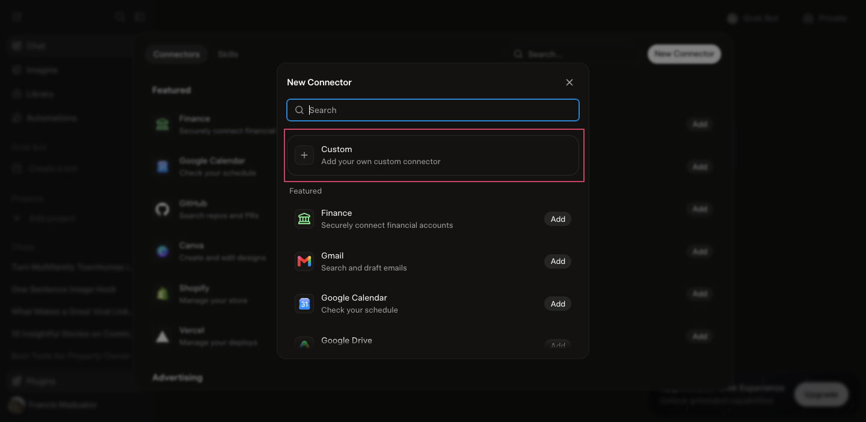Click the Canva logo icon
The width and height of the screenshot is (866, 422).
(162, 251)
